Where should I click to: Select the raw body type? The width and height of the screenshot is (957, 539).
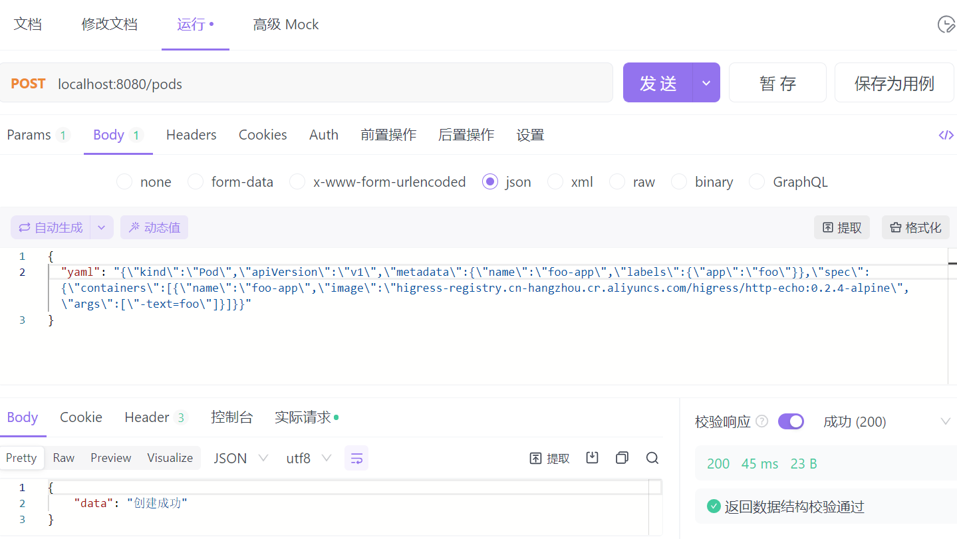[617, 181]
